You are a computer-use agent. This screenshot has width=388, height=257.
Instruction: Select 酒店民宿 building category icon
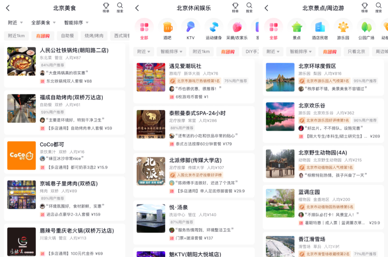pos(320,27)
